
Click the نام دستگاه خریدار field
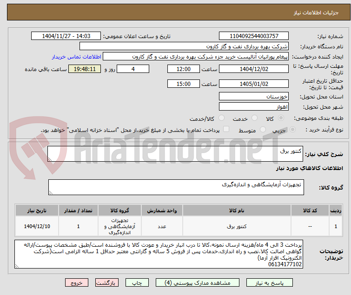point(184,46)
